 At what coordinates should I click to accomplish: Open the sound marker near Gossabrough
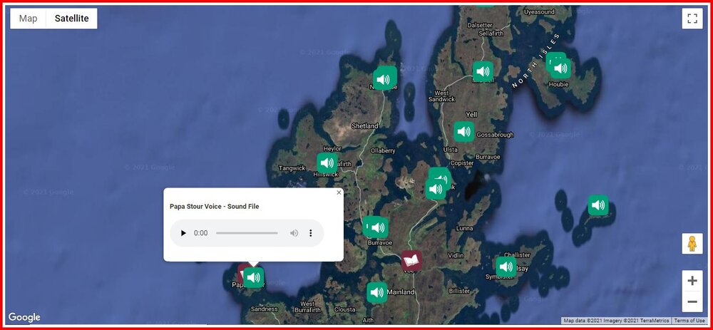pos(464,131)
